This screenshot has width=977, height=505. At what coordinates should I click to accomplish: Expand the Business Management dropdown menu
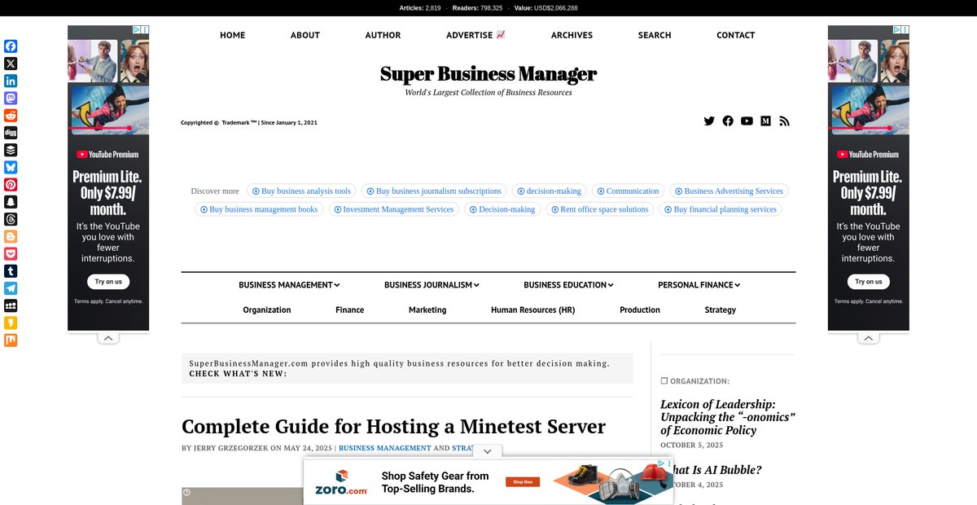click(x=289, y=285)
